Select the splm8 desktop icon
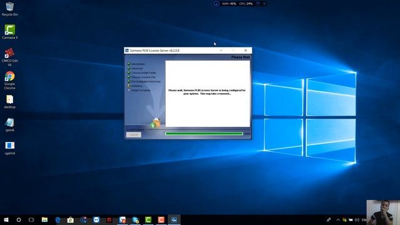This screenshot has height=225, width=400. coord(10,125)
